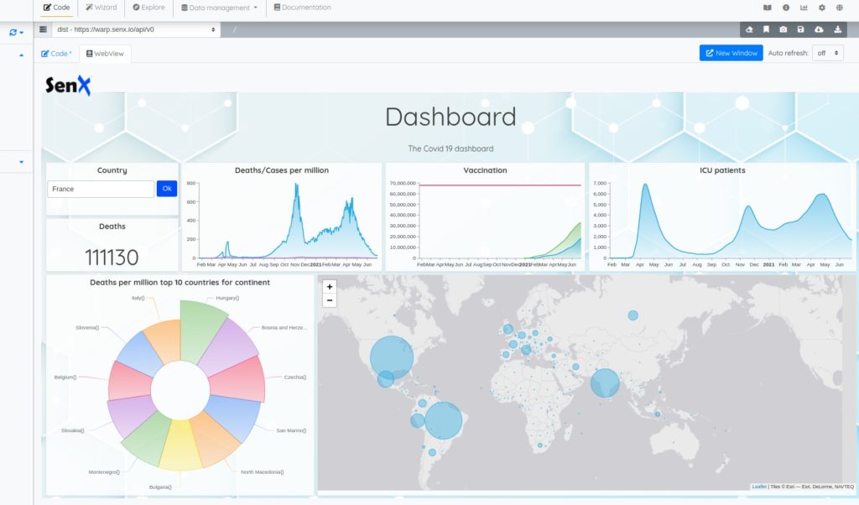859x505 pixels.
Task: Click the globe language icon
Action: (x=840, y=8)
